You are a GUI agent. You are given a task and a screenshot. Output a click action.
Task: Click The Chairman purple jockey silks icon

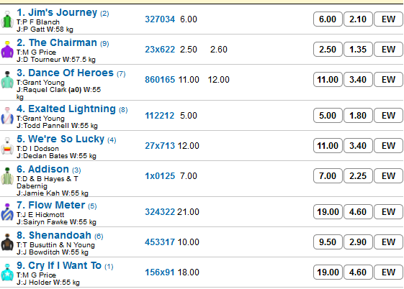pyautogui.click(x=7, y=50)
